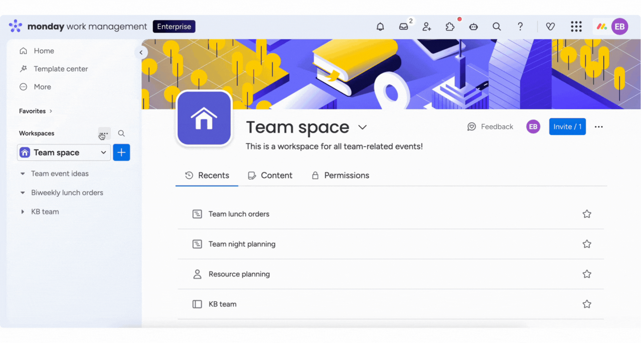The width and height of the screenshot is (641, 343).
Task: Open the products switcher grid icon
Action: [576, 27]
